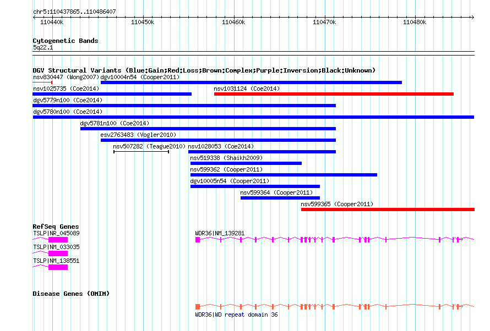
Task: Click the nsv507282 (Teague2010) black unknown variant
Action: click(x=141, y=152)
